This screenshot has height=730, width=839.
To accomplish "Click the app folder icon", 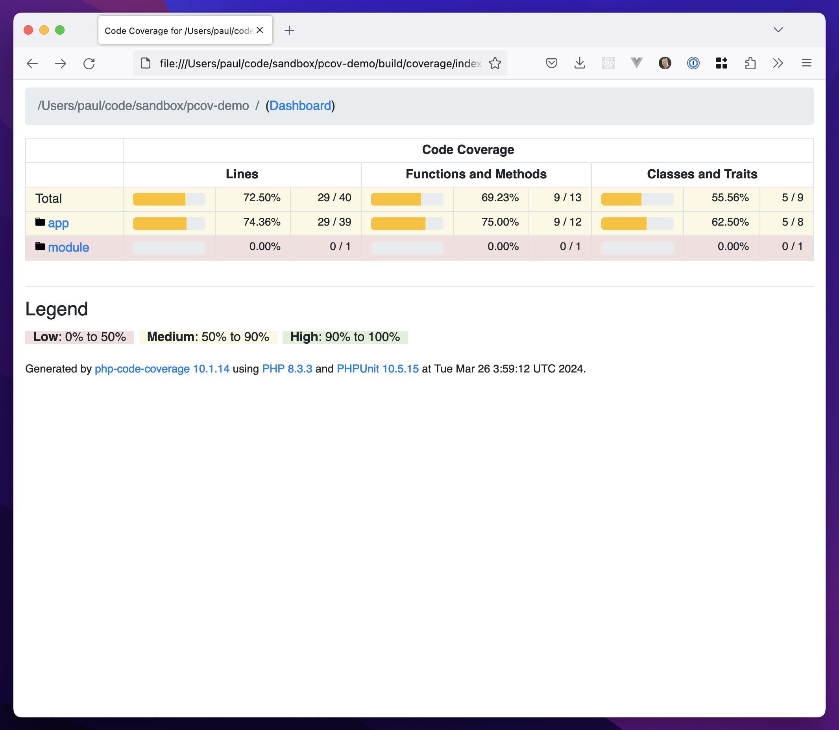I will point(40,222).
